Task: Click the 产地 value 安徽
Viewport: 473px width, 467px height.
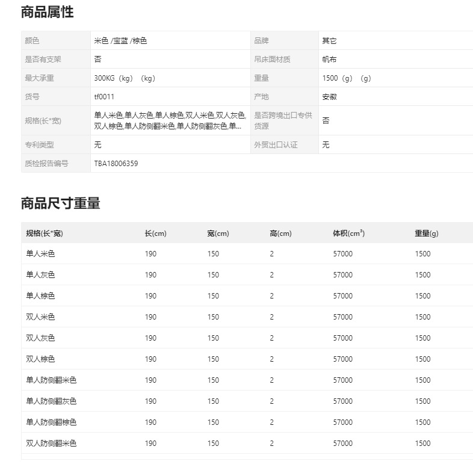Action: pyautogui.click(x=329, y=97)
